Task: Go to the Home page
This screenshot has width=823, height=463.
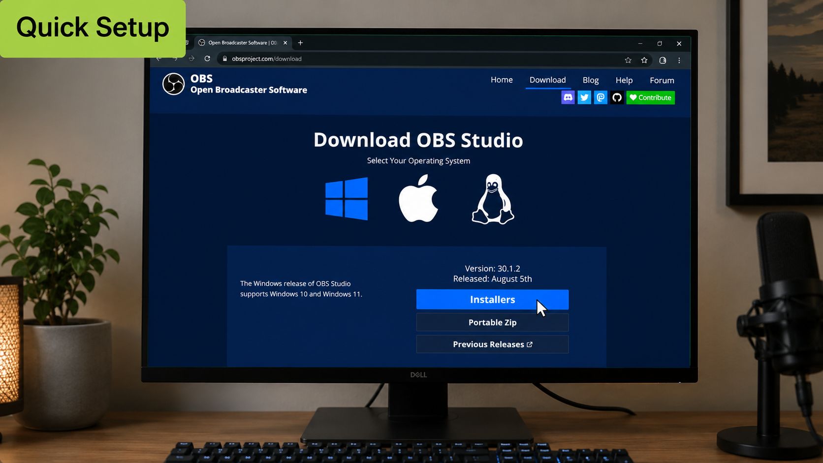Action: coord(502,80)
